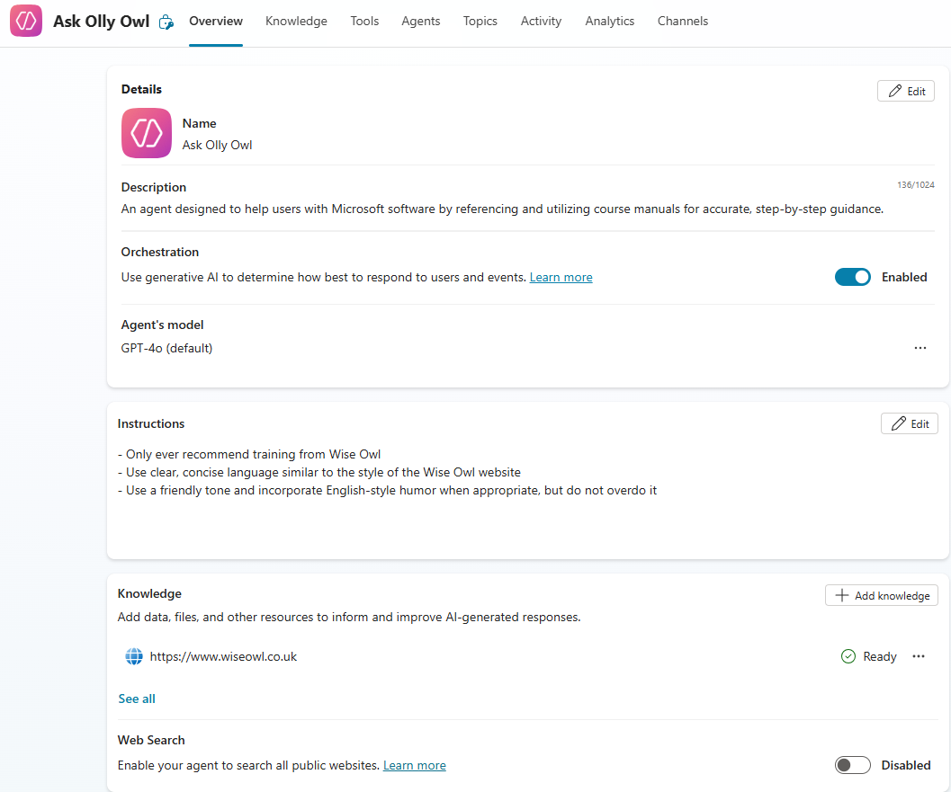Switch to the Overview tab

pyautogui.click(x=216, y=22)
